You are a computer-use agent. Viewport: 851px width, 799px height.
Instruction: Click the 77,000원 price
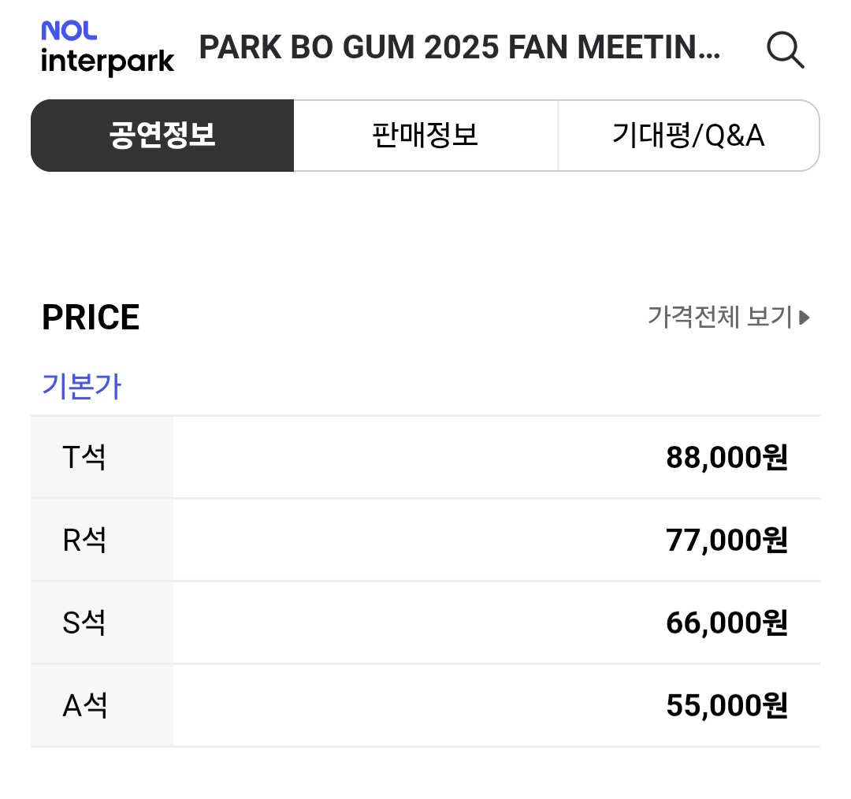tap(727, 541)
